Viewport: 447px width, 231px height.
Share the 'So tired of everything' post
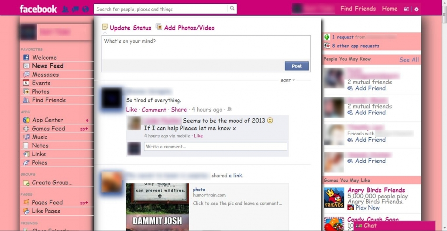click(179, 109)
